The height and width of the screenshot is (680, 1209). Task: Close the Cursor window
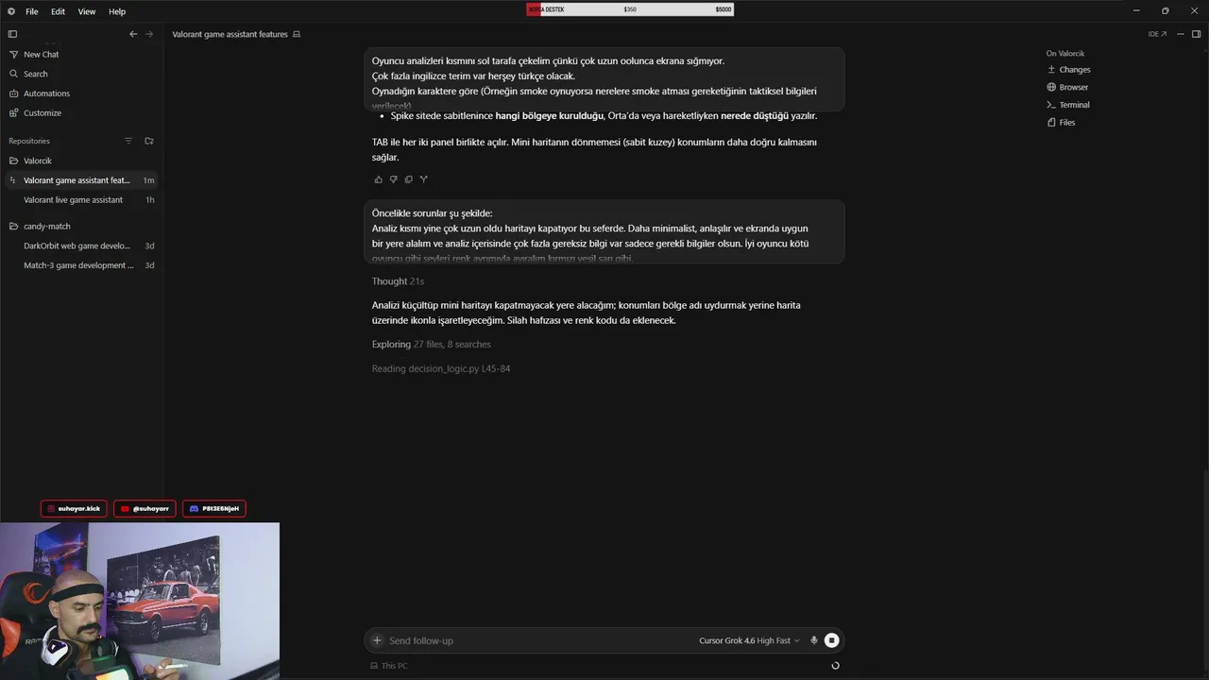pos(1194,11)
